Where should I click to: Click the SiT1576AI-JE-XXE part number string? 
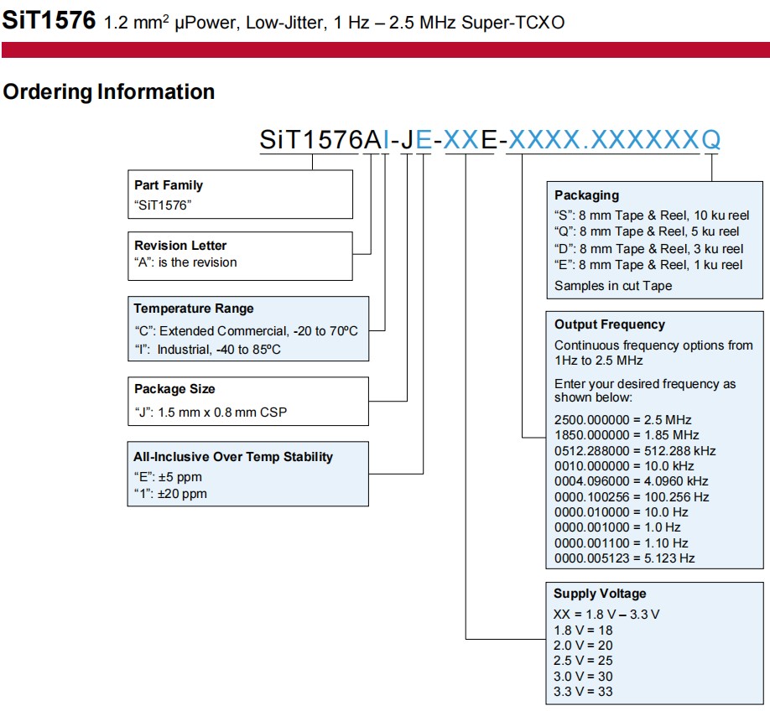point(489,140)
